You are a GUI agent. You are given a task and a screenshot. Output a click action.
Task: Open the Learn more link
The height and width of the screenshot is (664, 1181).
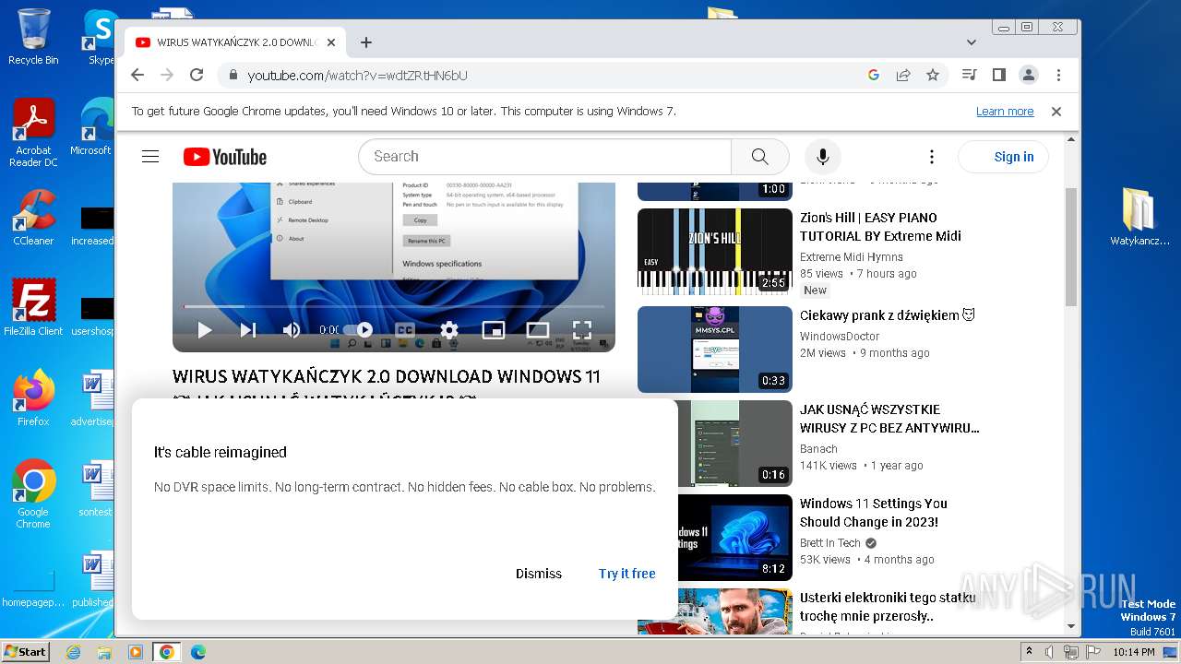click(x=1005, y=112)
